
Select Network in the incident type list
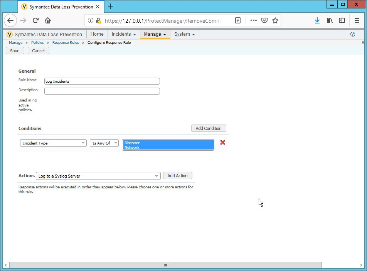click(168, 147)
